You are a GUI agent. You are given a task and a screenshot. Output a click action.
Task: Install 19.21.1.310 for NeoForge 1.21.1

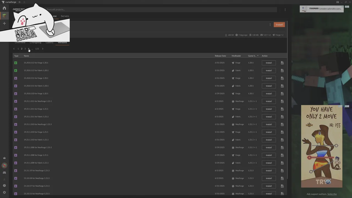(x=269, y=124)
